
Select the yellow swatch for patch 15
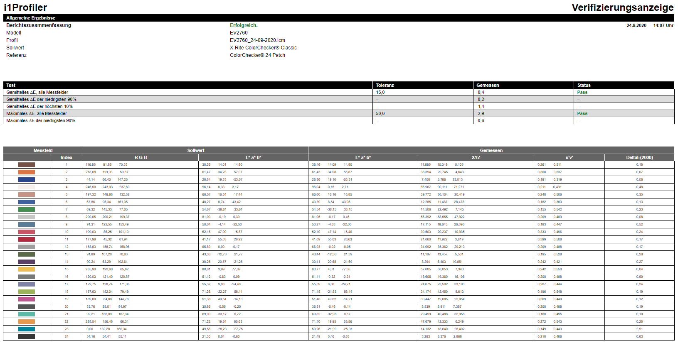click(27, 269)
